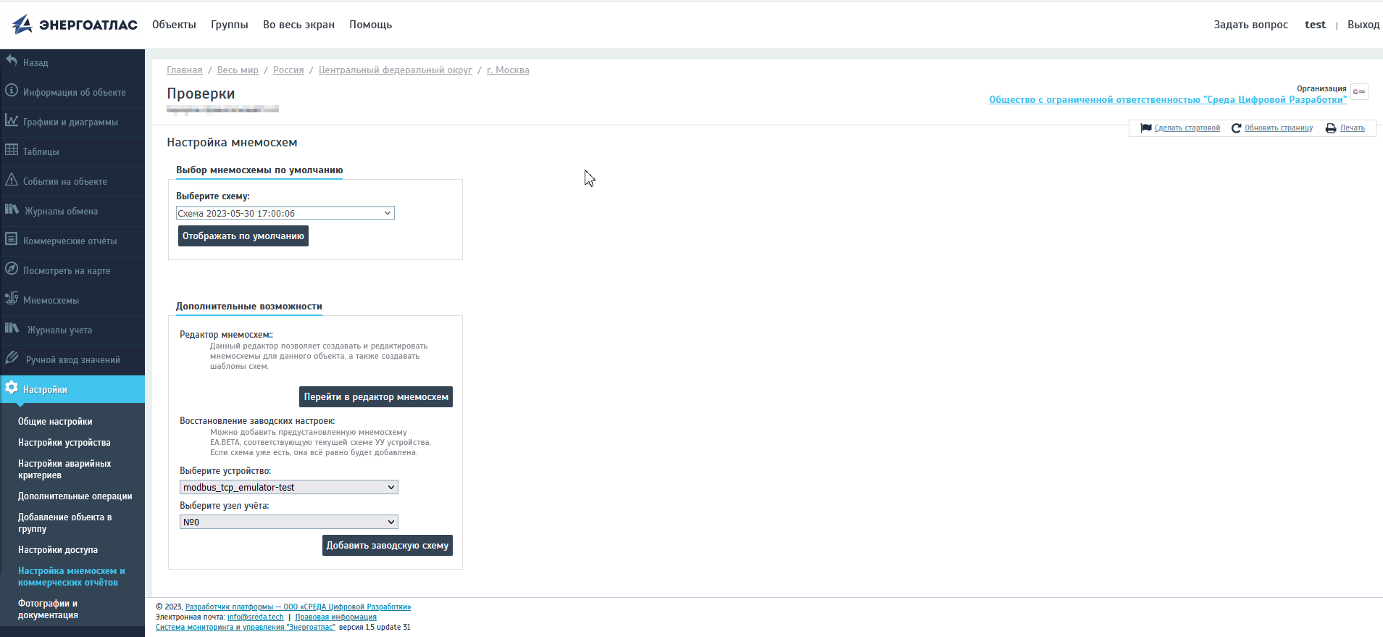Expand the device dropdown modbus_tcp_emulator-test
The width and height of the screenshot is (1383, 637).
click(288, 488)
